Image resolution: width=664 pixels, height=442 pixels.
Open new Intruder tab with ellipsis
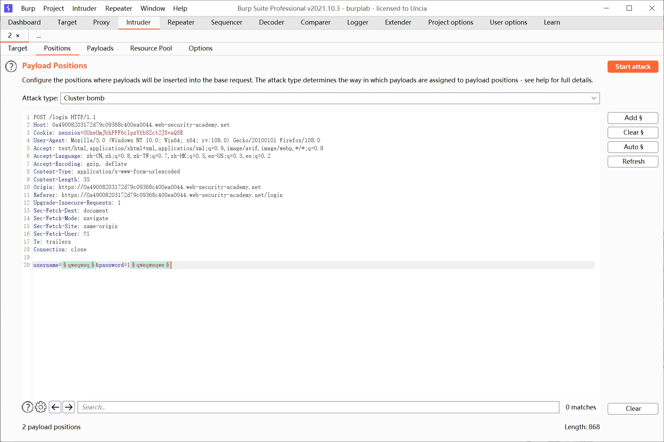point(39,36)
